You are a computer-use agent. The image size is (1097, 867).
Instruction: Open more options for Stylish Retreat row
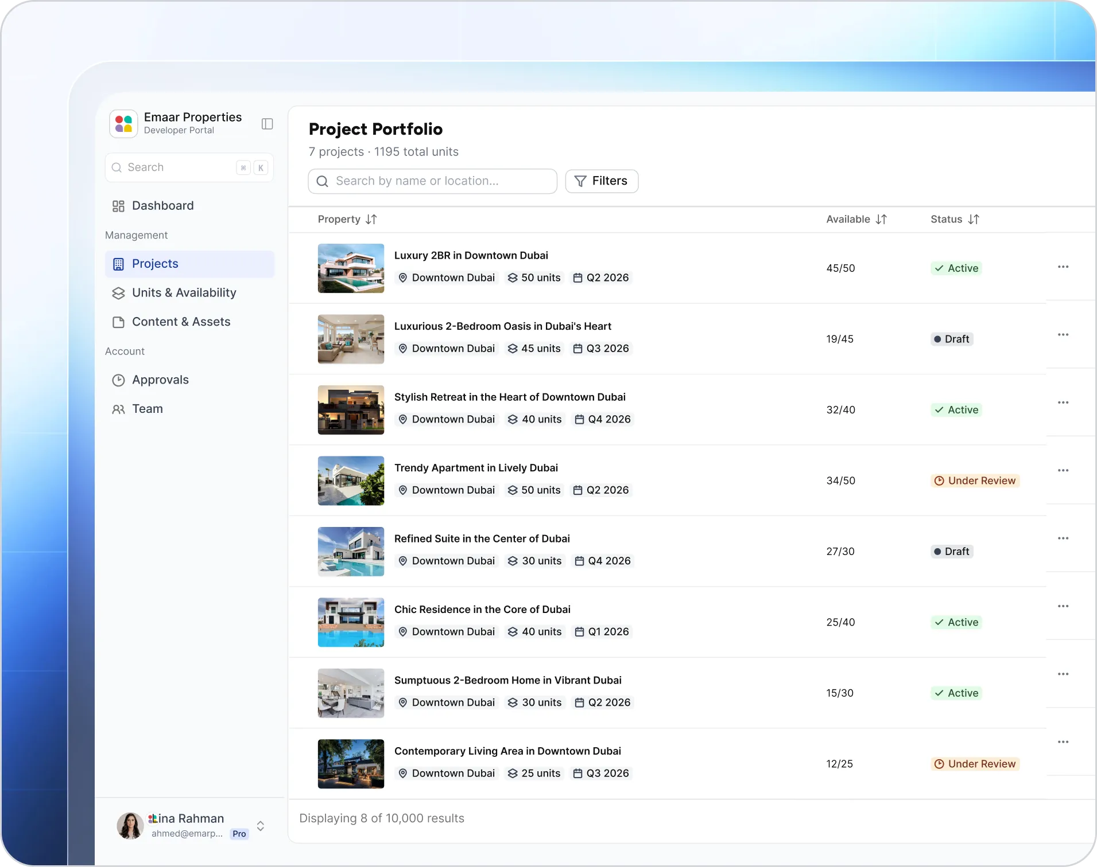[1063, 403]
